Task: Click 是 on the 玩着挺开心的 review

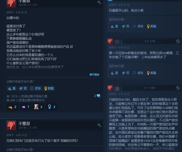Action: click(114, 26)
